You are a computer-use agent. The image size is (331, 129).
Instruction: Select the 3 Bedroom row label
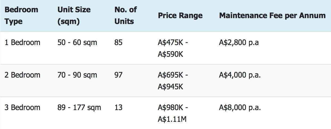point(22,107)
